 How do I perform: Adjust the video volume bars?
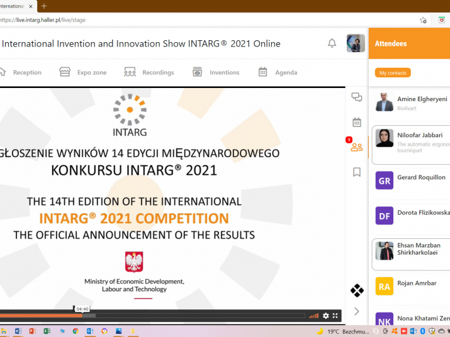[314, 316]
